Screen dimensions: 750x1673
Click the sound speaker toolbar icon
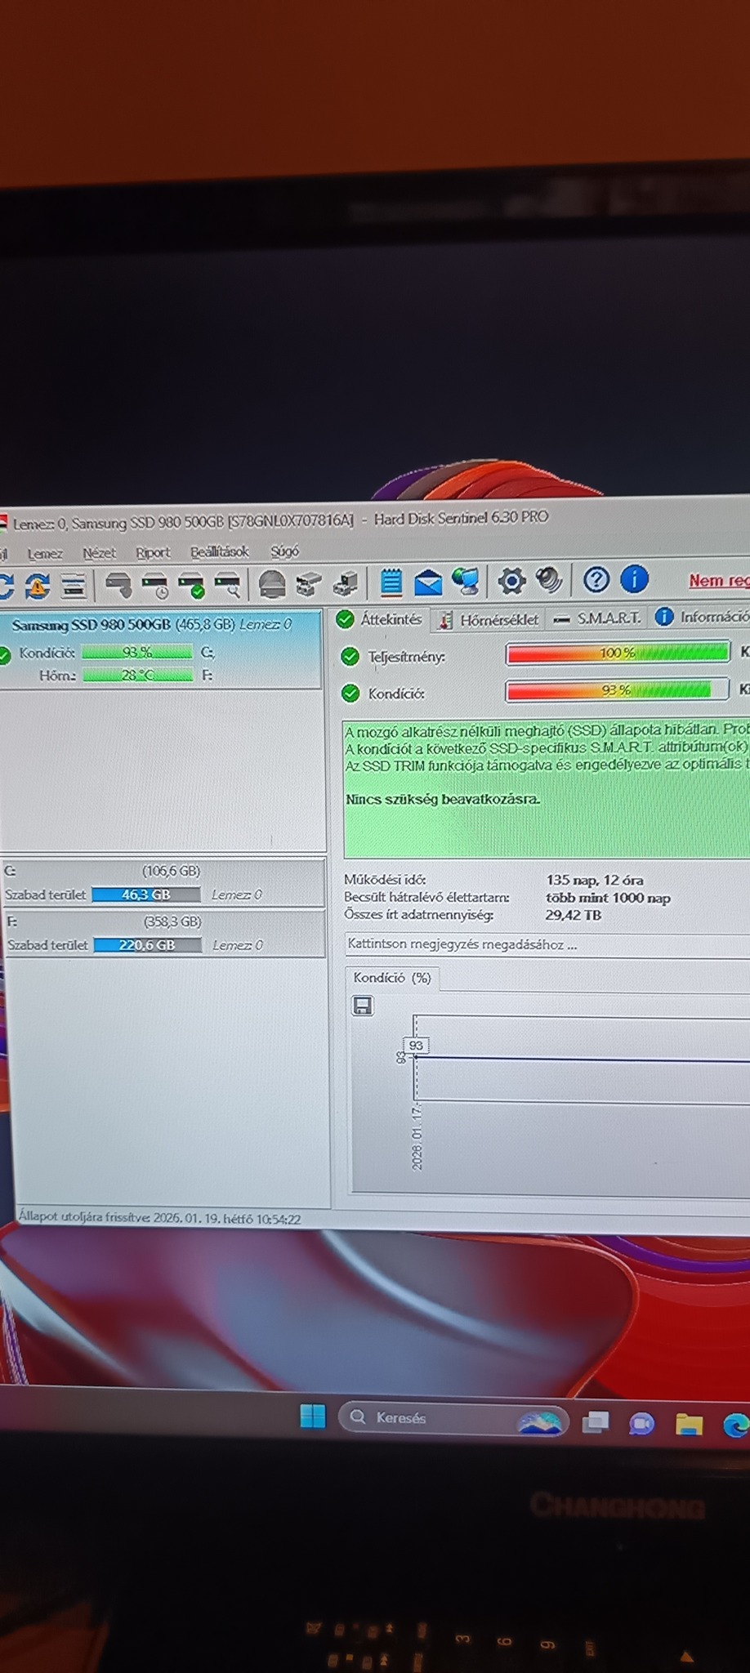pyautogui.click(x=550, y=580)
